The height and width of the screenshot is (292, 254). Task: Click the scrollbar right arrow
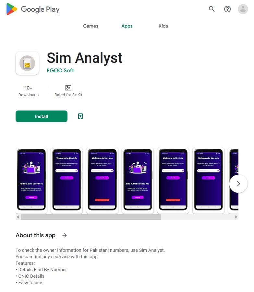(236, 217)
